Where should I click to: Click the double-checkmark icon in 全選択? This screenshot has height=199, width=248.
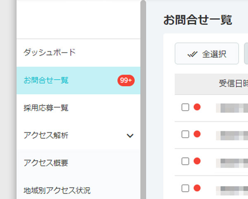[x=192, y=54]
